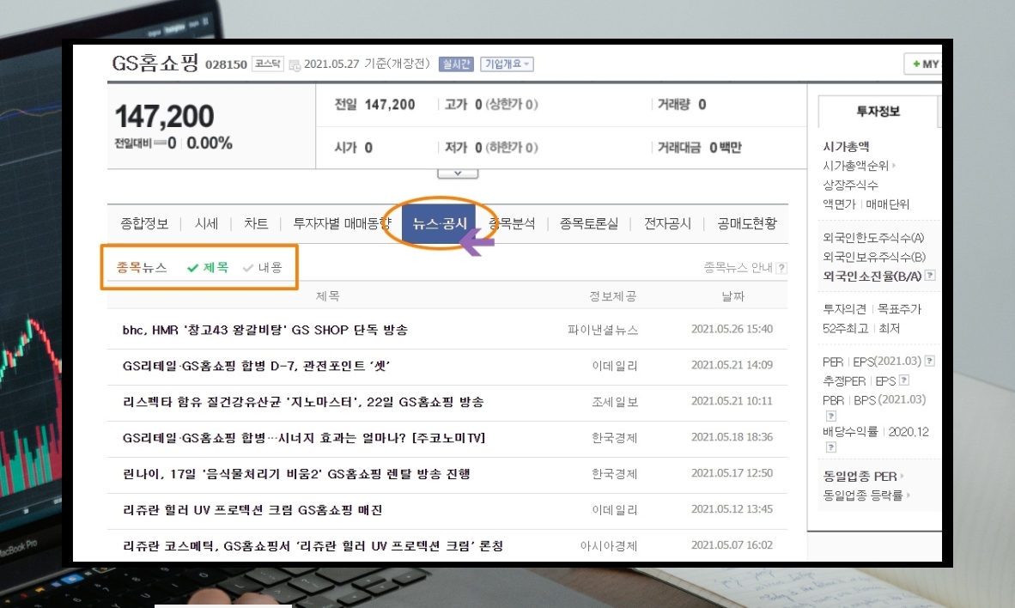Click date cell 2021.05.26 15:40
Image resolution: width=1015 pixels, height=608 pixels.
click(732, 329)
